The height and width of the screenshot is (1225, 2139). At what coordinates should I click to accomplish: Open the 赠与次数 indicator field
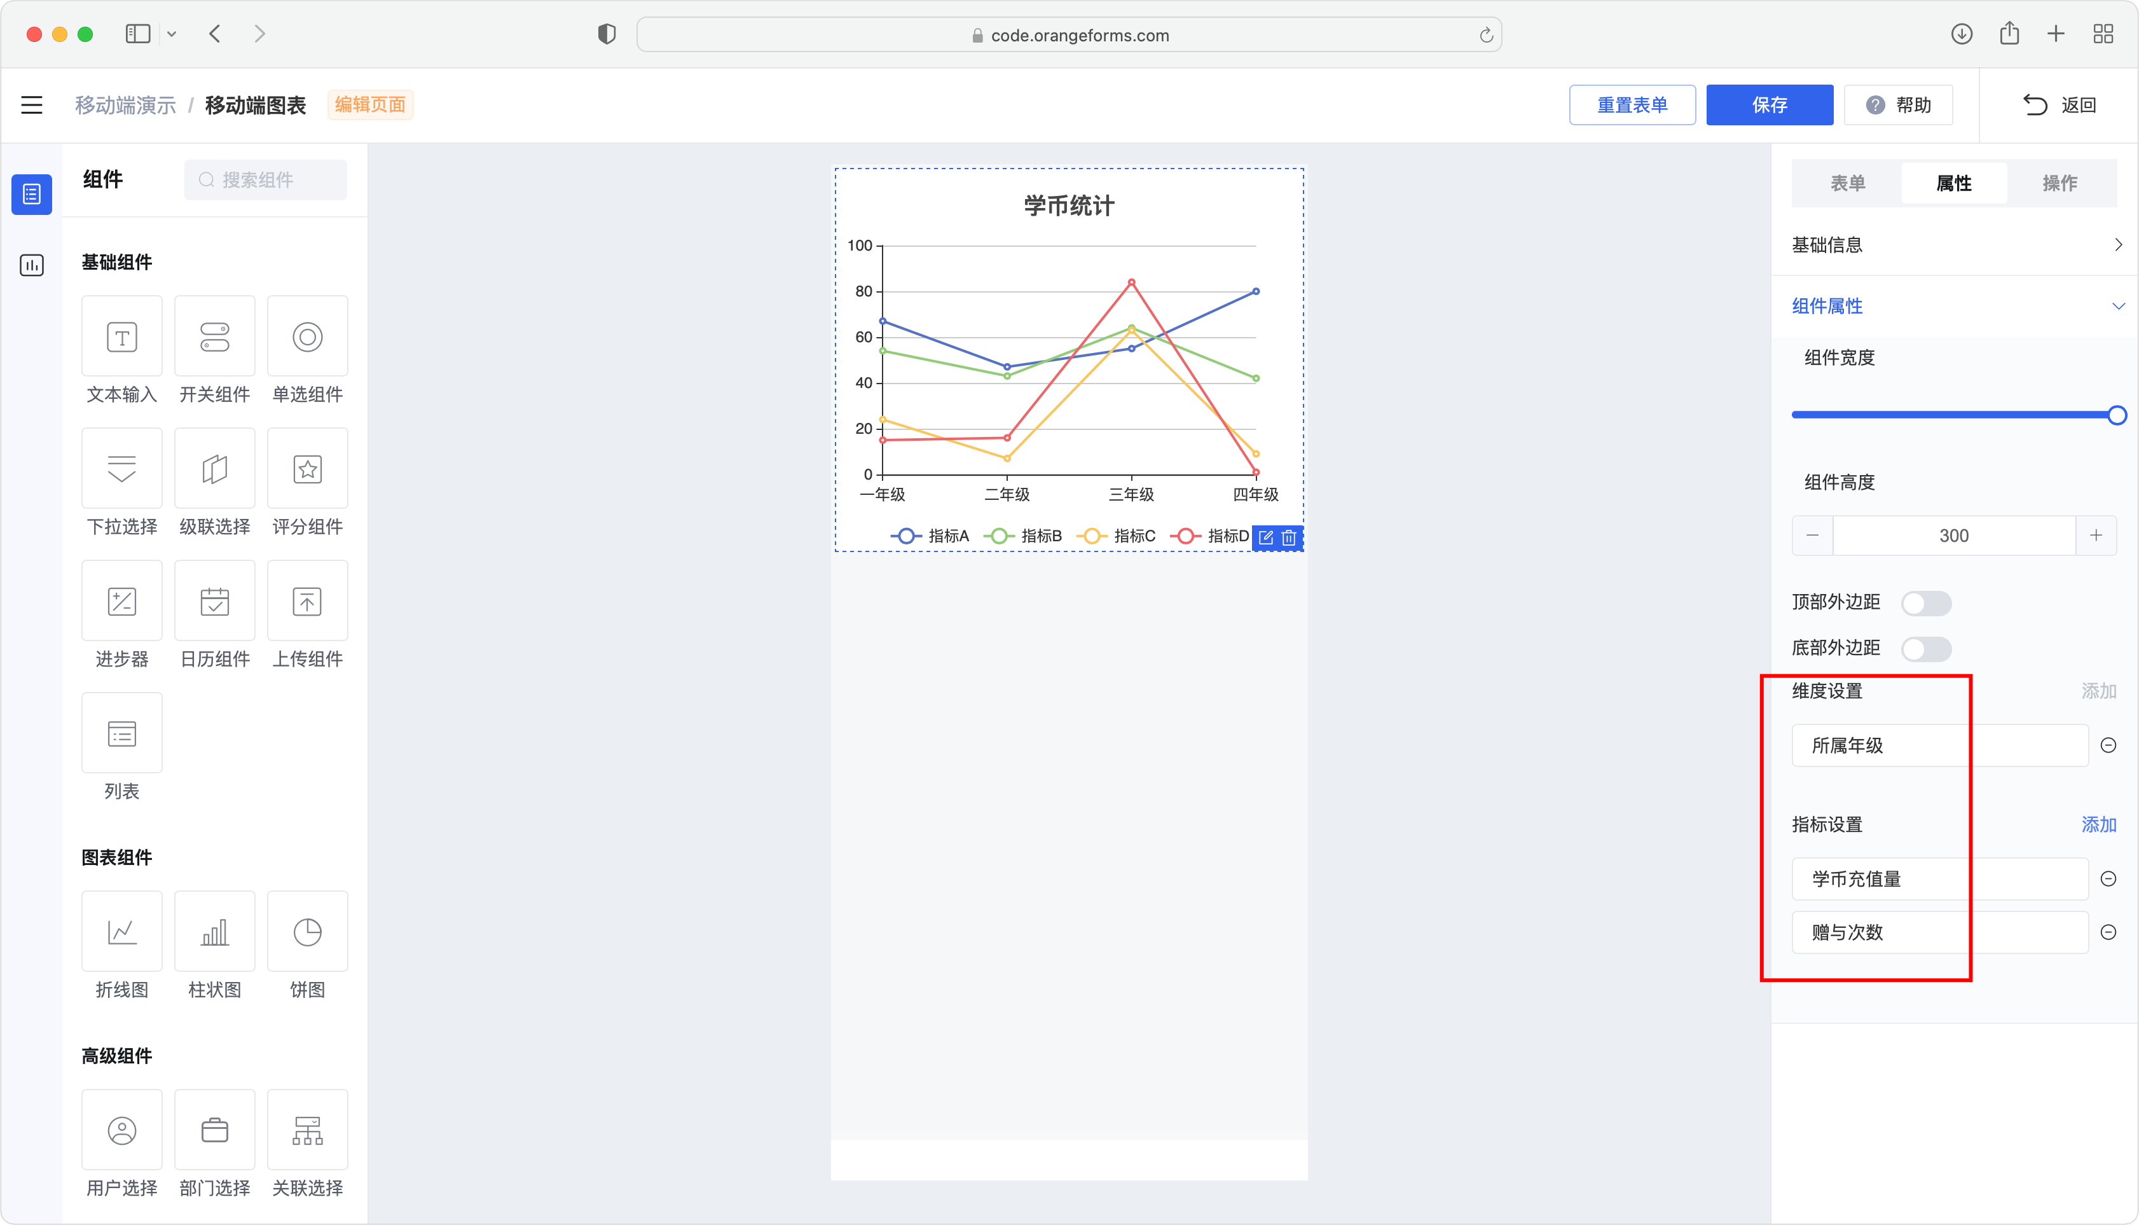click(1939, 932)
